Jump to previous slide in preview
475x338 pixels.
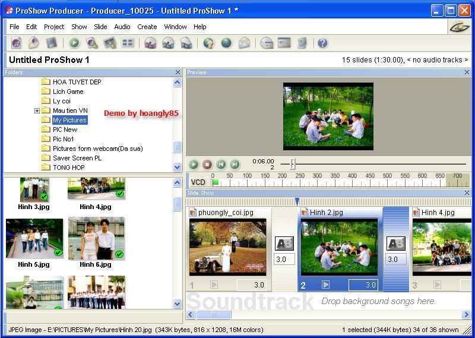pos(221,165)
